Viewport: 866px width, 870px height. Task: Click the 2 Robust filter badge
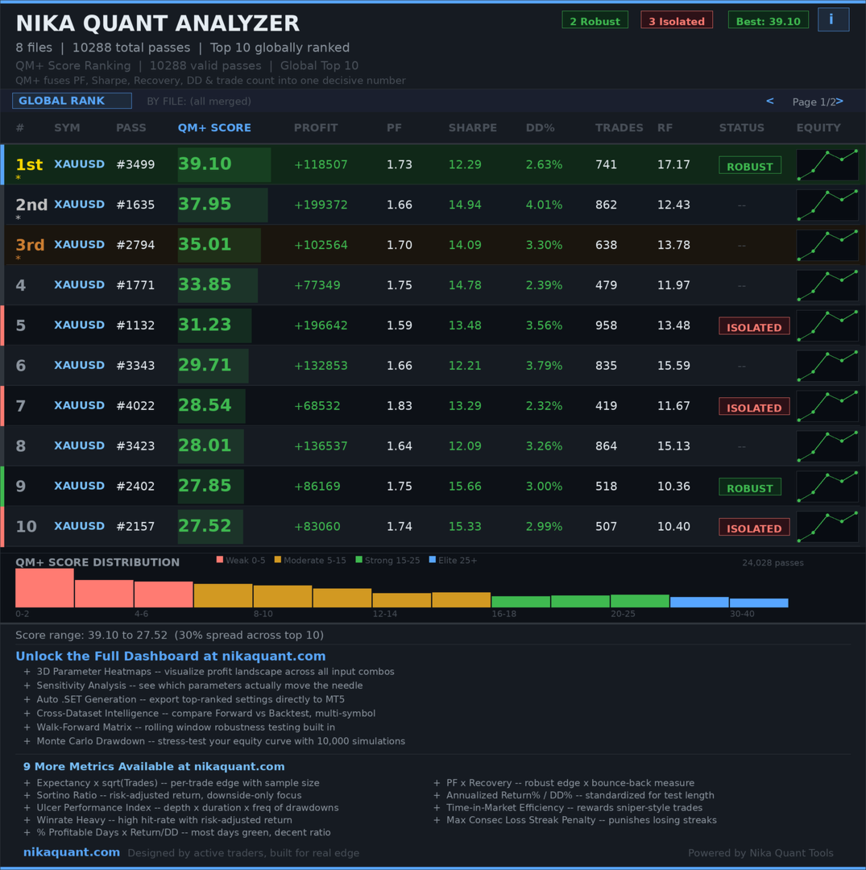point(595,19)
